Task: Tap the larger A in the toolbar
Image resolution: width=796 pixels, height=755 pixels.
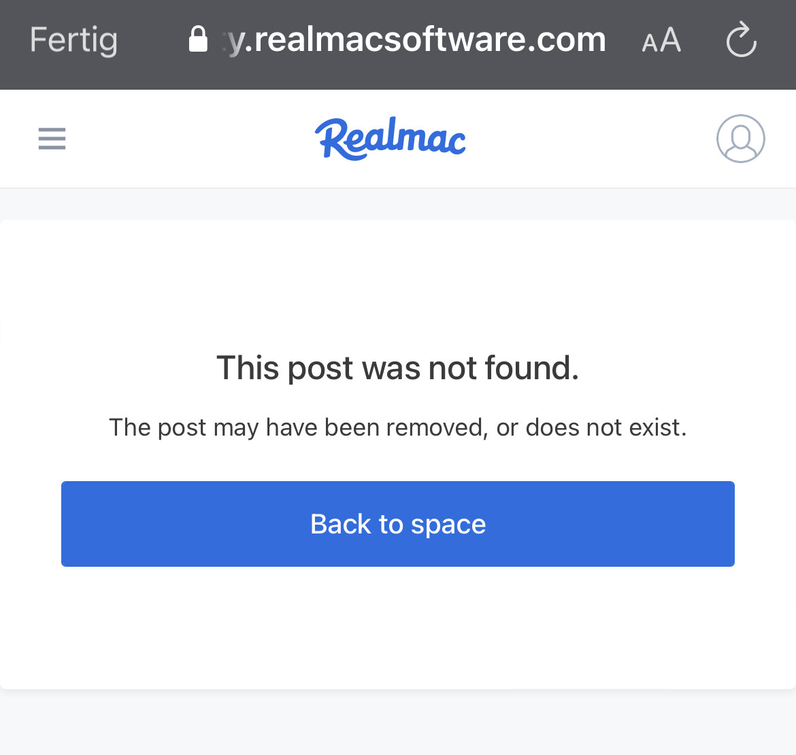Action: click(x=670, y=39)
